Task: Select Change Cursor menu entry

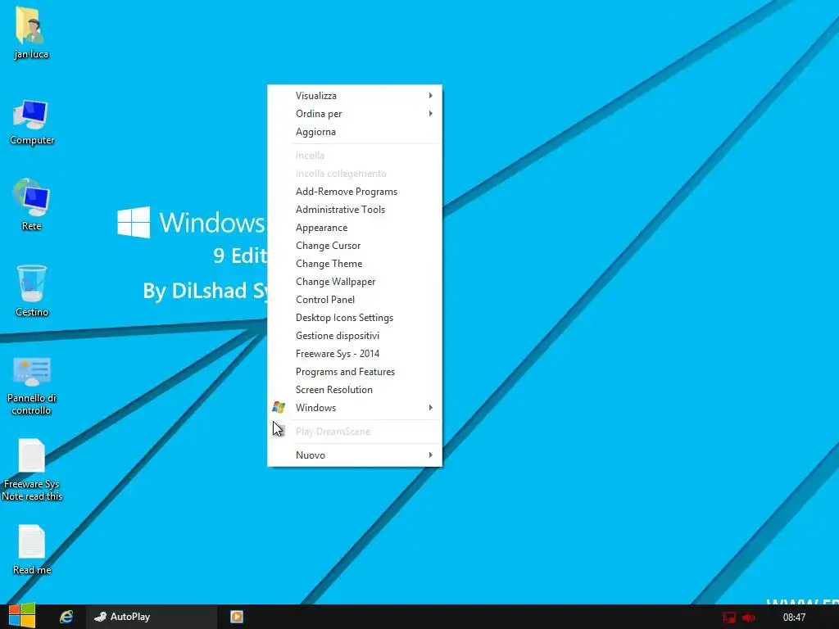Action: pyautogui.click(x=355, y=246)
